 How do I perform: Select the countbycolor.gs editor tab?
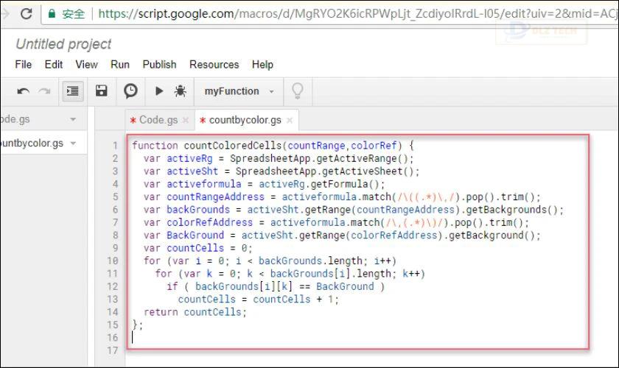pos(245,120)
